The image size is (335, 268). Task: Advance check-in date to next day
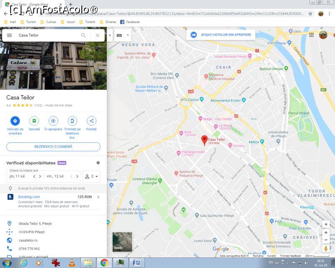tap(40, 176)
